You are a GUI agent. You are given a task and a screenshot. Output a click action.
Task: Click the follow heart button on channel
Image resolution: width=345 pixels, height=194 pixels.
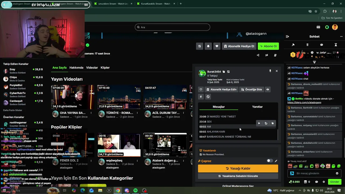click(217, 46)
